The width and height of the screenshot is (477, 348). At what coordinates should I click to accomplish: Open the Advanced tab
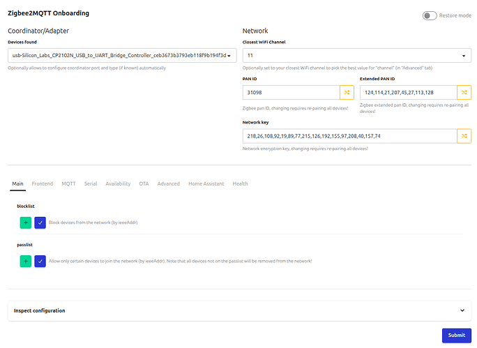point(169,183)
